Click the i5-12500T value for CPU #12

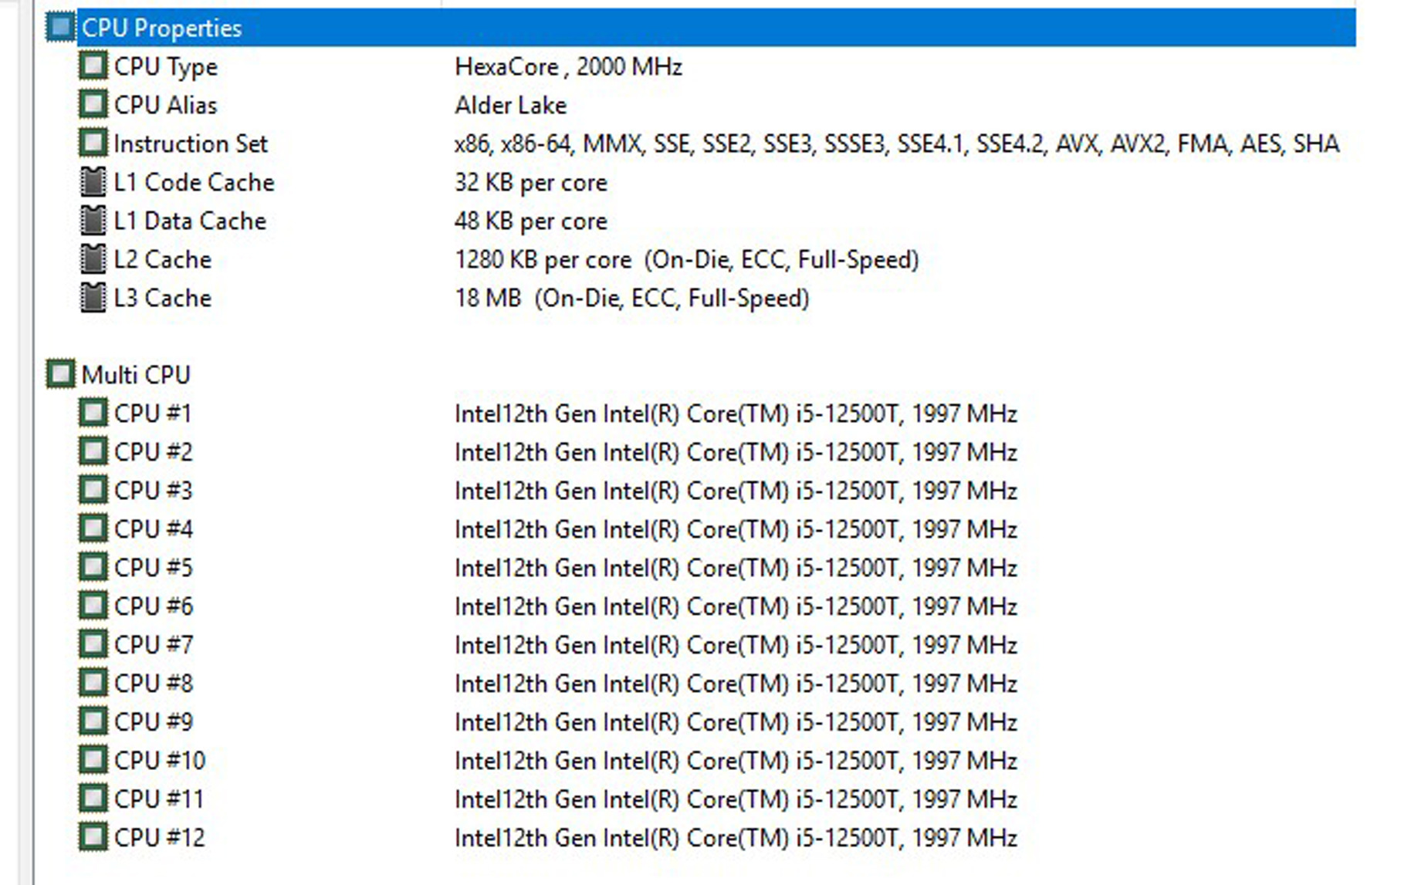(736, 839)
